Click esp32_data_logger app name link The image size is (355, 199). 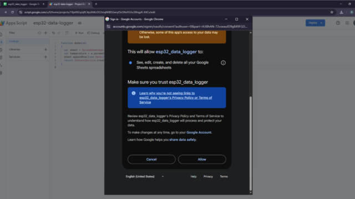pos(176,51)
